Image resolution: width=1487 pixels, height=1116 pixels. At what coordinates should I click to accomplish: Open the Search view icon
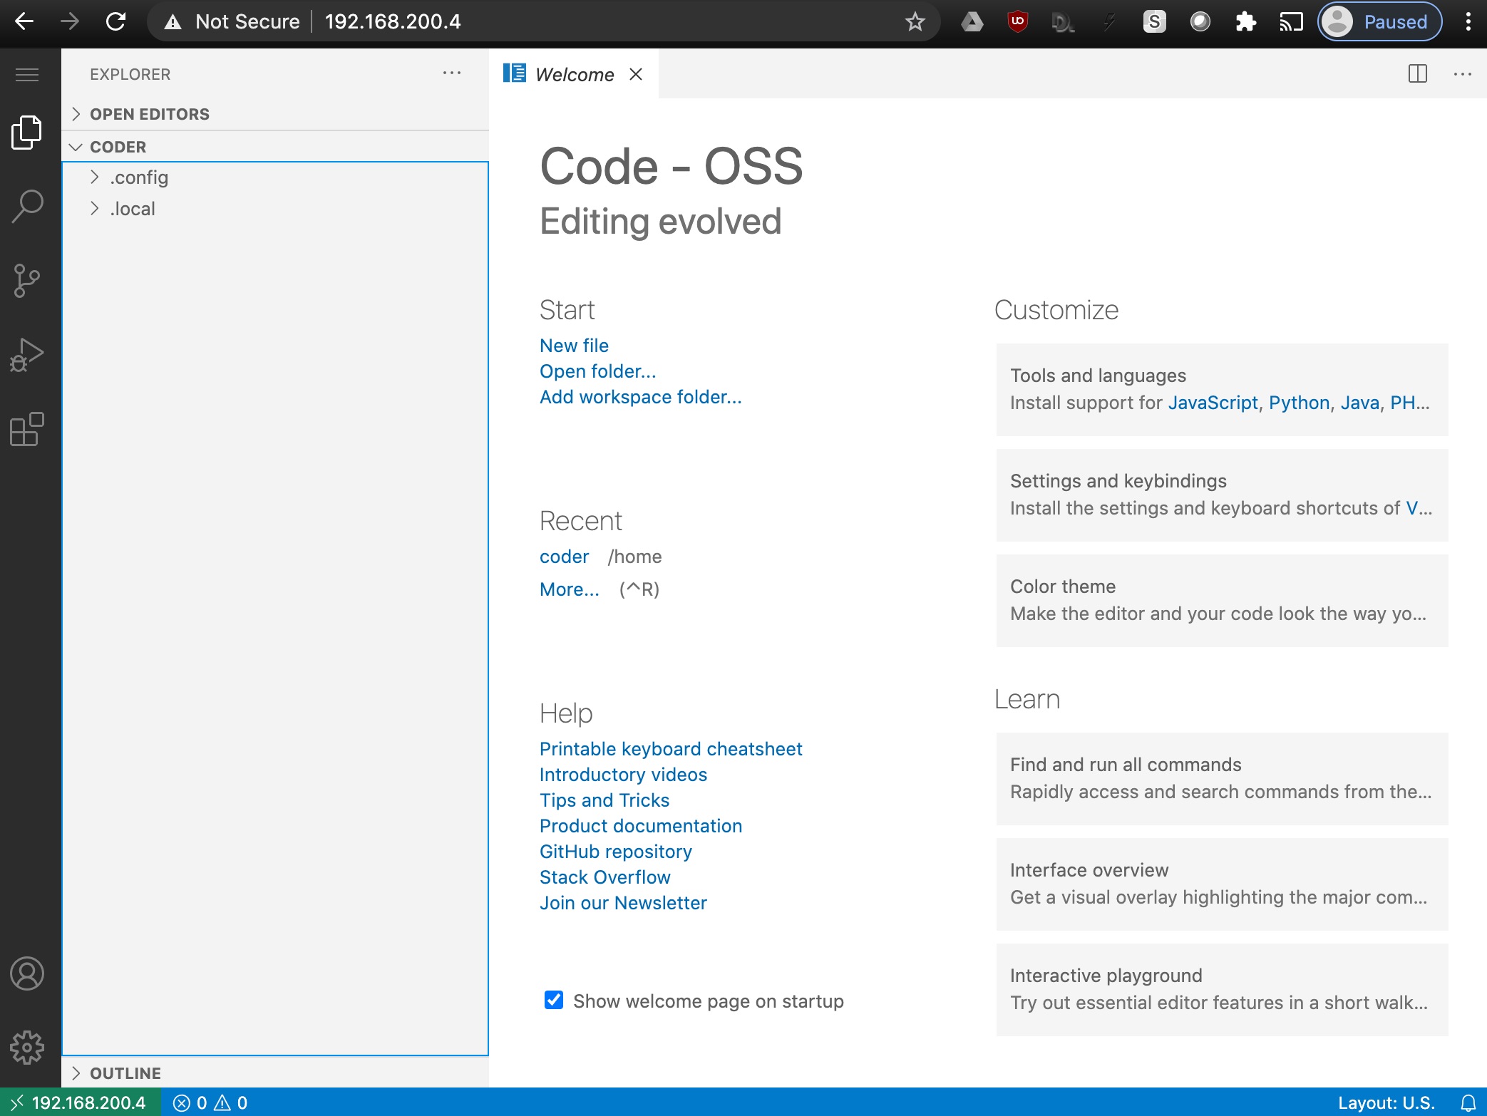pyautogui.click(x=27, y=207)
